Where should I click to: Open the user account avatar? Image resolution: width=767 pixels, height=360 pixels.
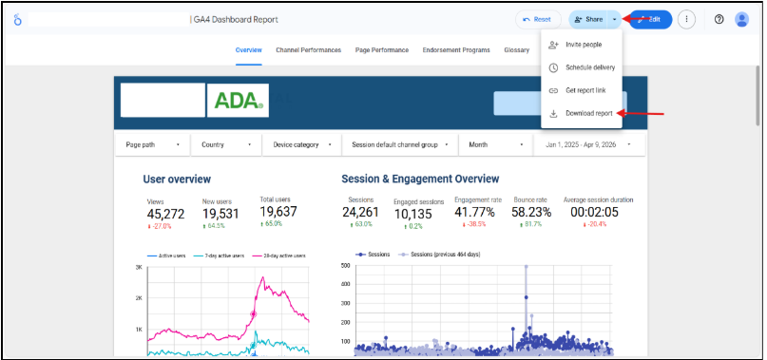[741, 20]
